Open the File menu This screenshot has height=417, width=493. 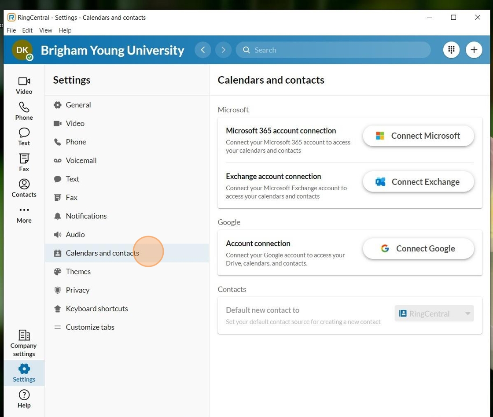(x=11, y=30)
